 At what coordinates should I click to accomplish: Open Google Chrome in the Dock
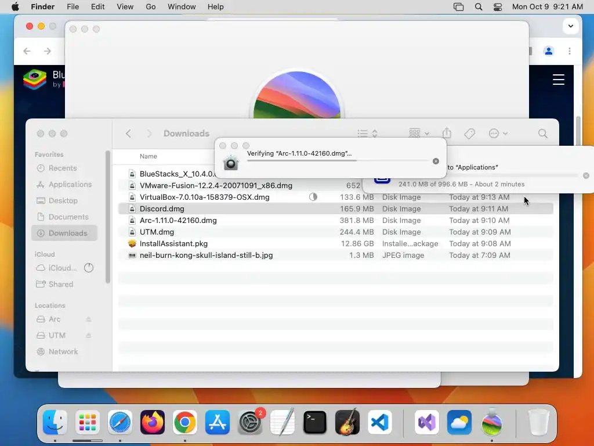coord(185,422)
